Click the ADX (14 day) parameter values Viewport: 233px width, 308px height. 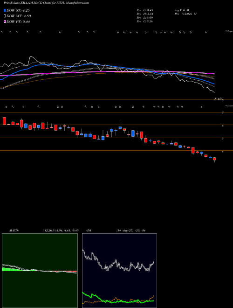point(131,231)
